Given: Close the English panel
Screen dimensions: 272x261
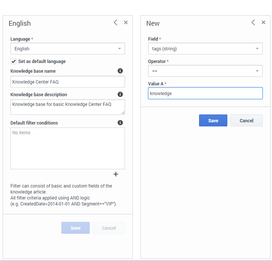Looking at the screenshot, I should [126, 23].
